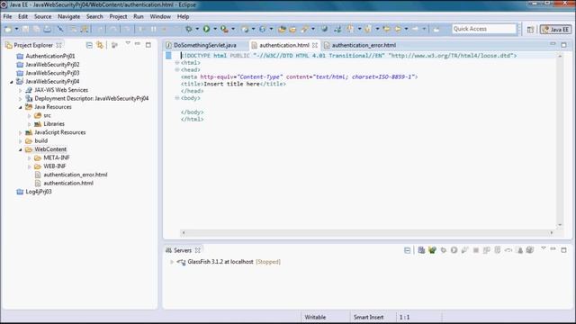This screenshot has height=324, width=576.
Task: Close the Project Explorer view with its X
Action: [x=58, y=45]
